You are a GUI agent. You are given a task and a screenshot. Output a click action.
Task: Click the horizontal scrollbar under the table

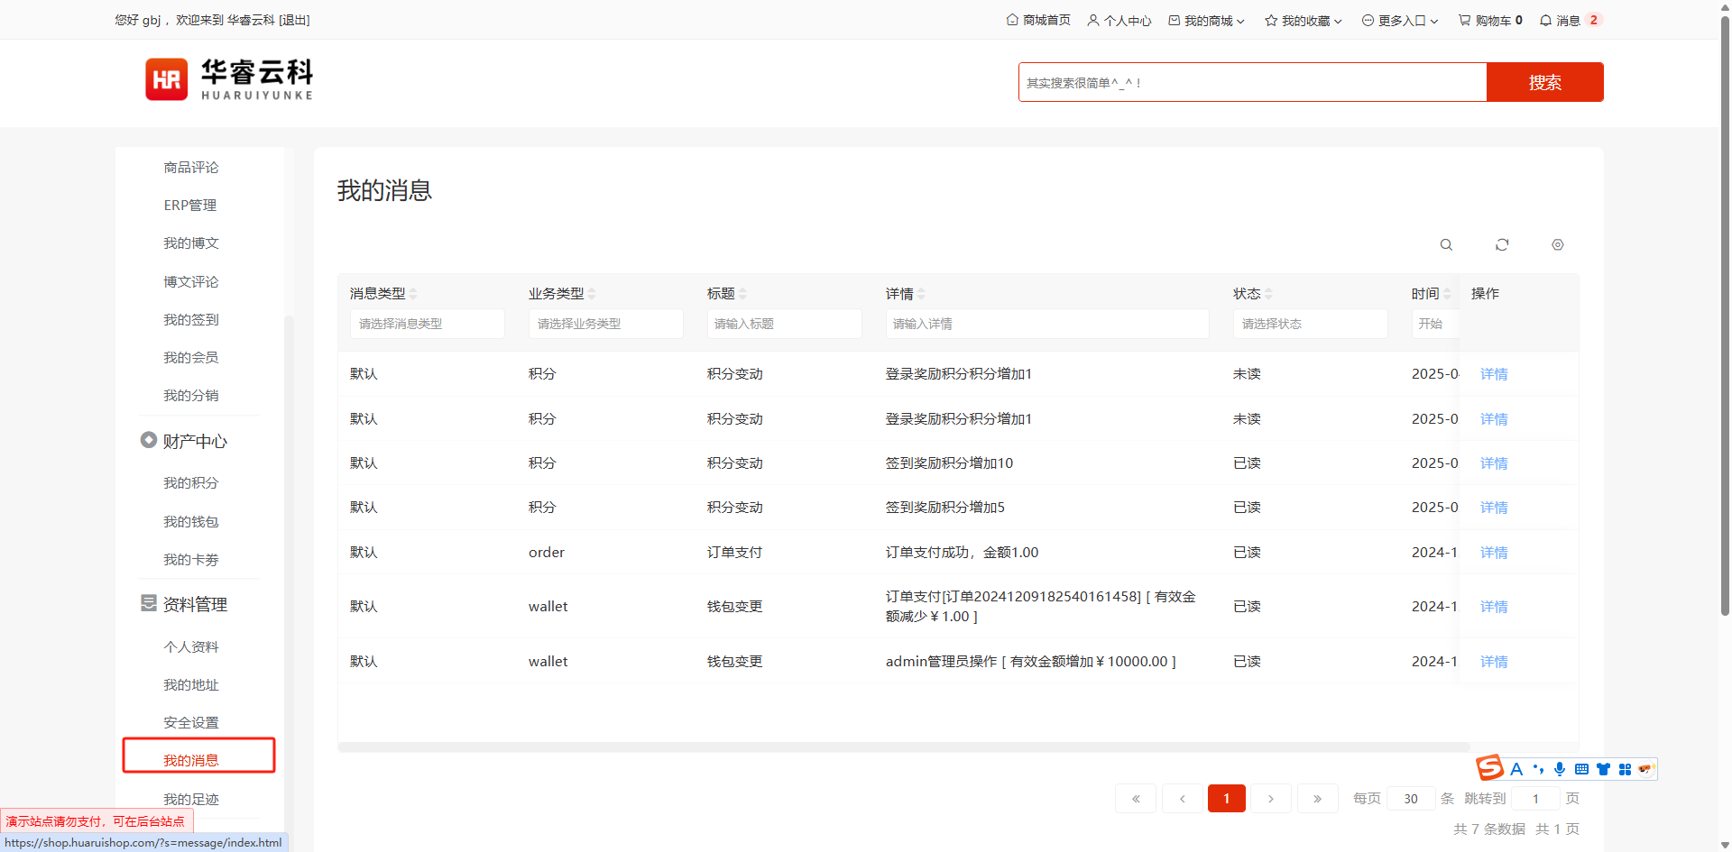pyautogui.click(x=904, y=747)
